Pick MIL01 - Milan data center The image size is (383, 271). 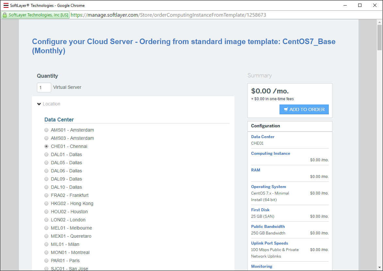(46, 244)
